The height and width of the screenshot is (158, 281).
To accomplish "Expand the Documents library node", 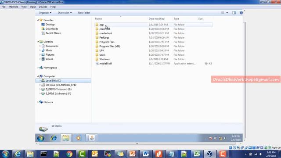I will [40, 46].
